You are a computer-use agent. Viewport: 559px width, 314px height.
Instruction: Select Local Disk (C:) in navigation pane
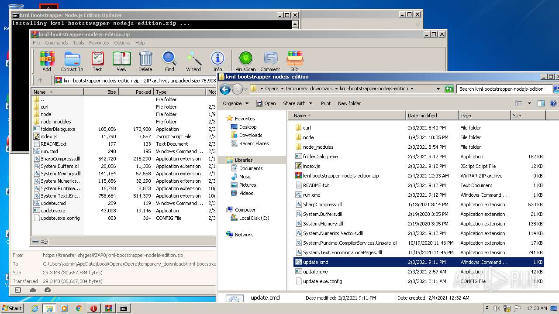click(x=254, y=218)
